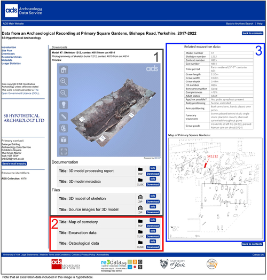Viewport: 267px width, 280px height.
Task: Open the 3DHOP powered-by link
Action: pyautogui.click(x=158, y=158)
